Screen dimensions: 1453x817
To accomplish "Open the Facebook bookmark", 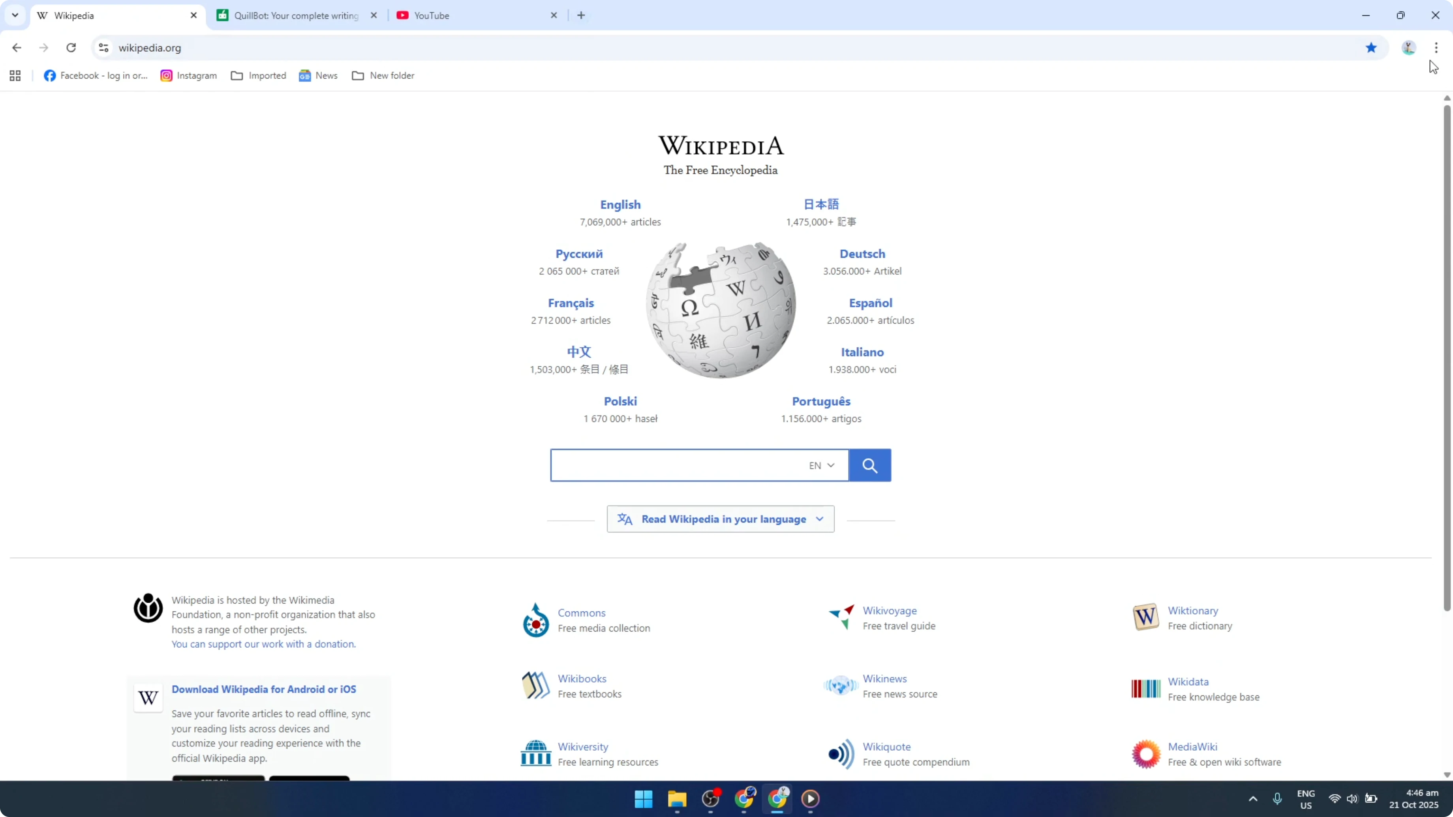I will (96, 75).
